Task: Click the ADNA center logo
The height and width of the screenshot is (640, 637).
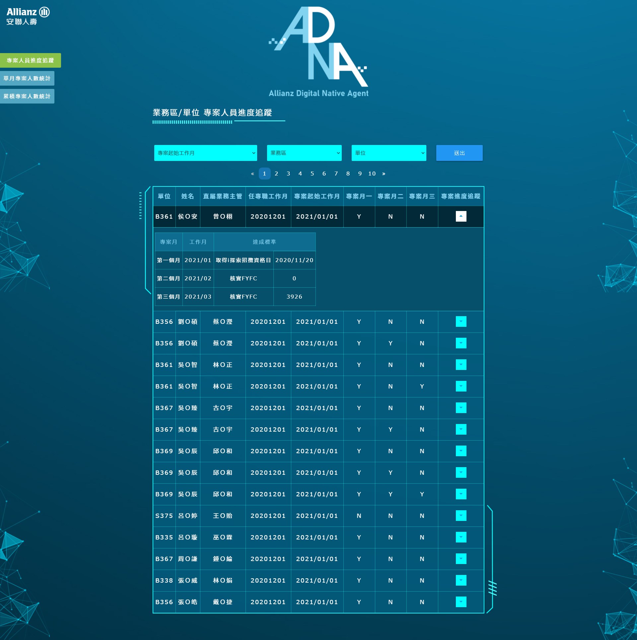Action: [x=318, y=52]
